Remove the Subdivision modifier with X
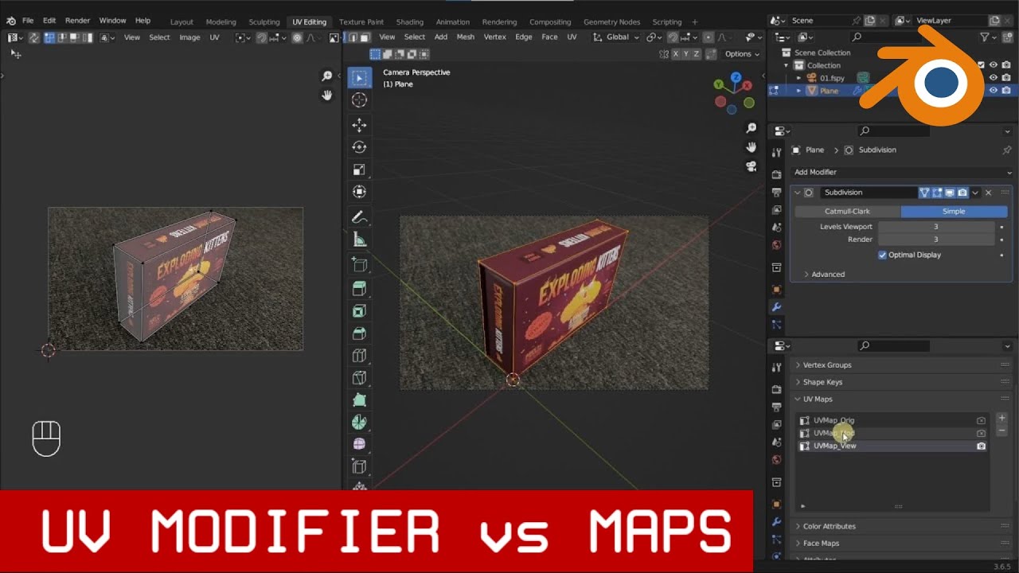 pos(988,193)
